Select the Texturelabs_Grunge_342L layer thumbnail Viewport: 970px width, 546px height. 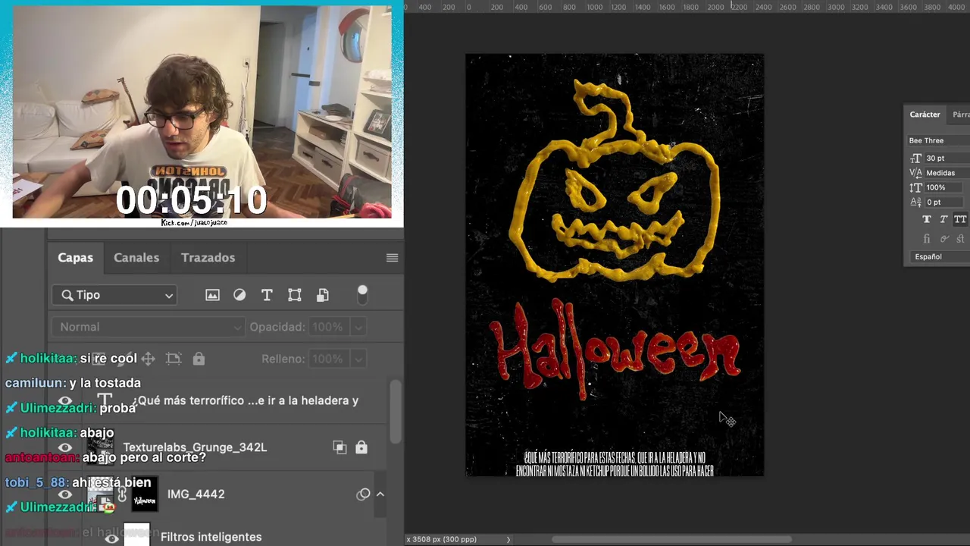click(101, 447)
